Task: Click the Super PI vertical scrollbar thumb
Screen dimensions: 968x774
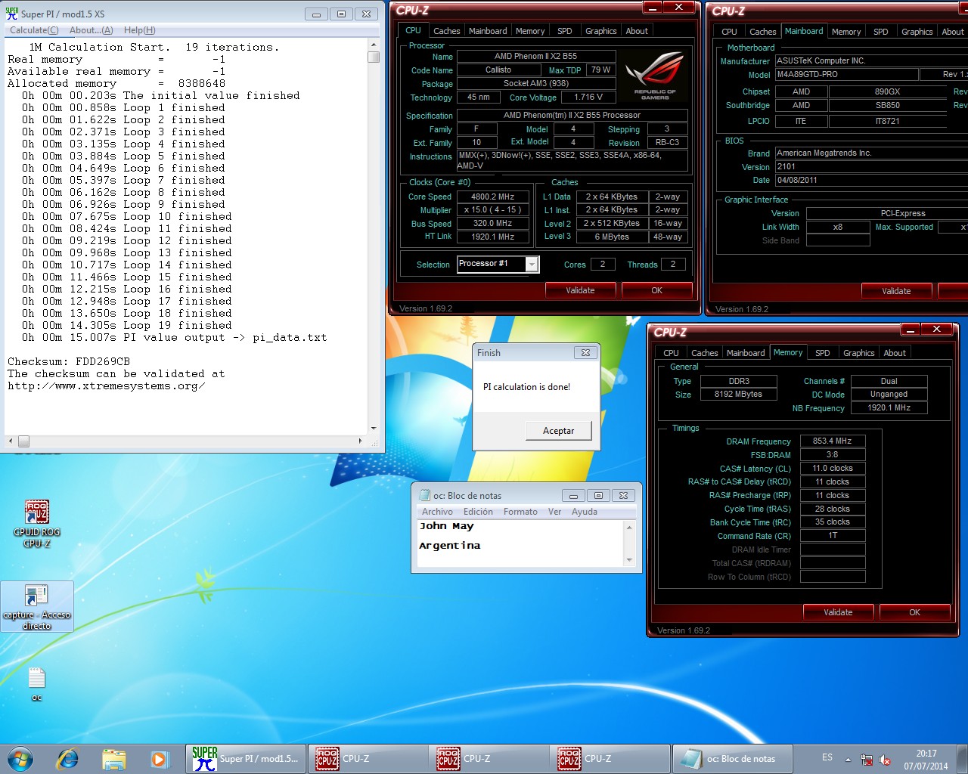Action: click(x=374, y=57)
